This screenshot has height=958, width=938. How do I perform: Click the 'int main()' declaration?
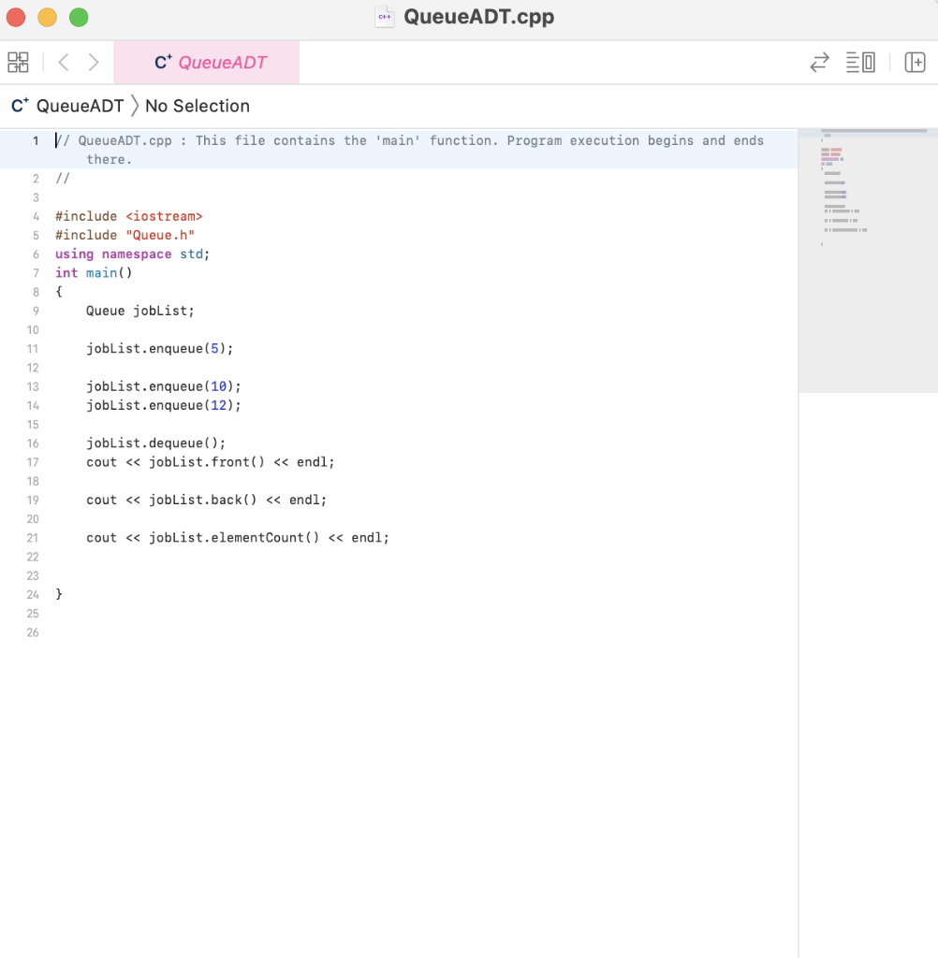[x=94, y=273]
